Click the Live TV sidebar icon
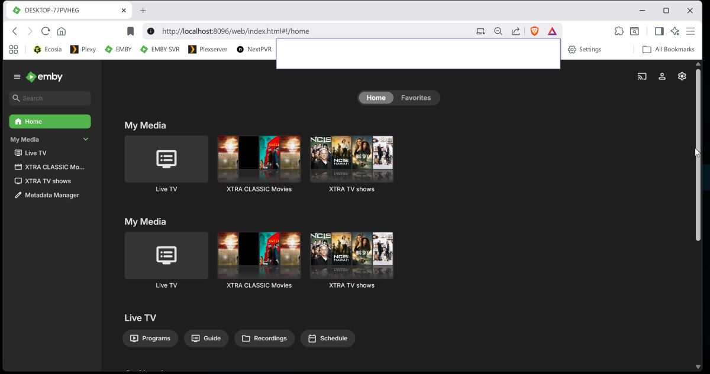Screen dimensions: 710x374 pyautogui.click(x=18, y=153)
